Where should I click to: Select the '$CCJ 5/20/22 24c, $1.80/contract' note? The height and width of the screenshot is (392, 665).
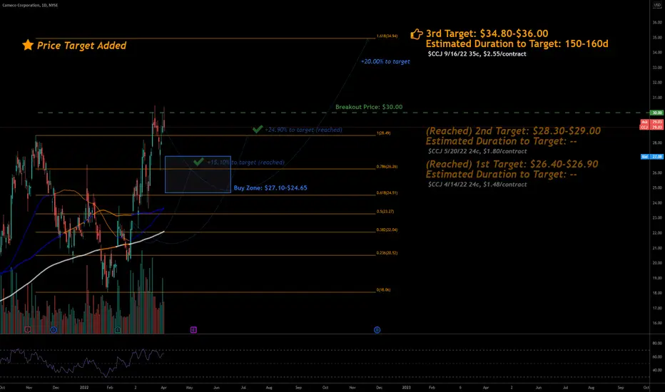coord(477,151)
